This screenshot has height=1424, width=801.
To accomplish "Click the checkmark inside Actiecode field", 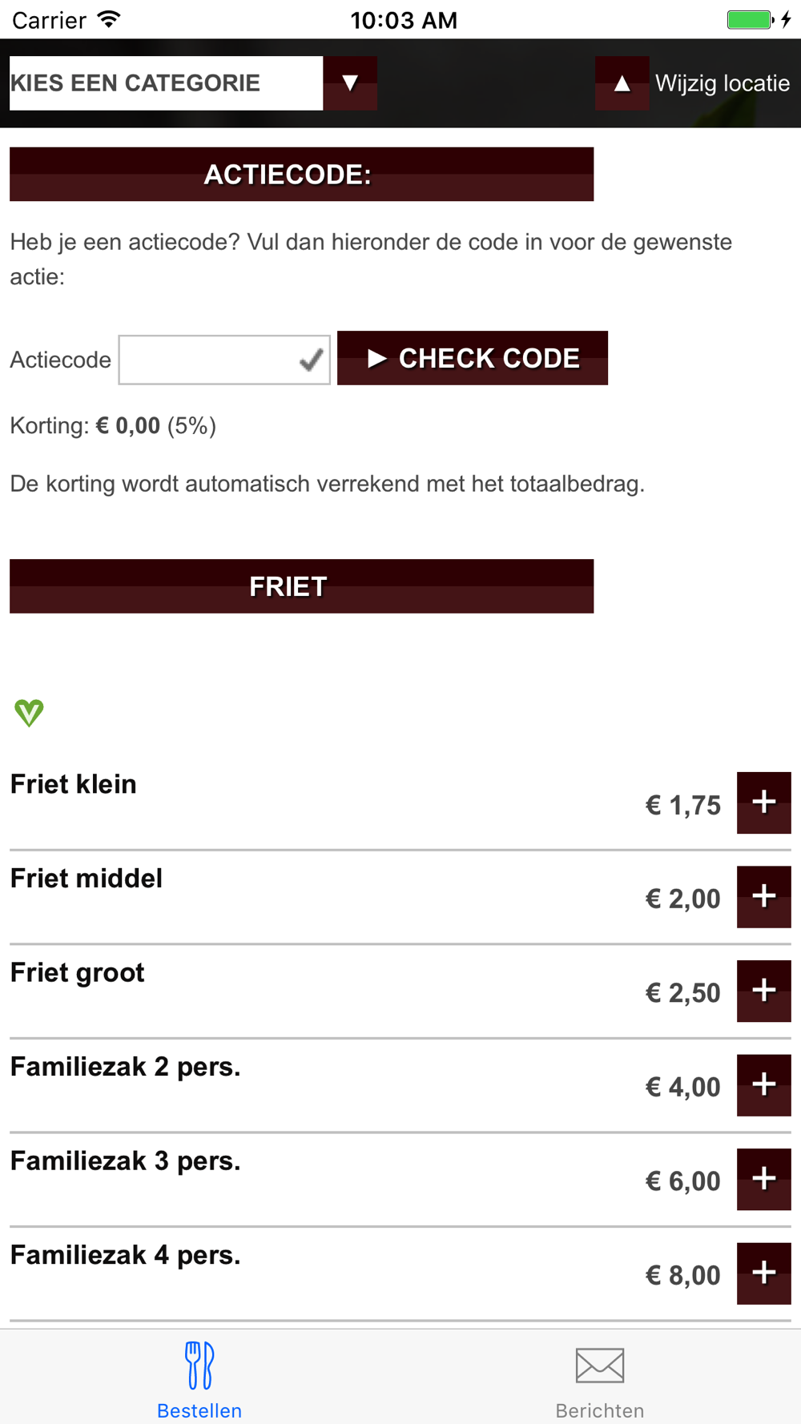I will coord(311,360).
